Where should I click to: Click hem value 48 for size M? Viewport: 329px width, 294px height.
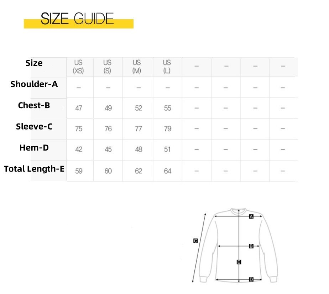(139, 149)
